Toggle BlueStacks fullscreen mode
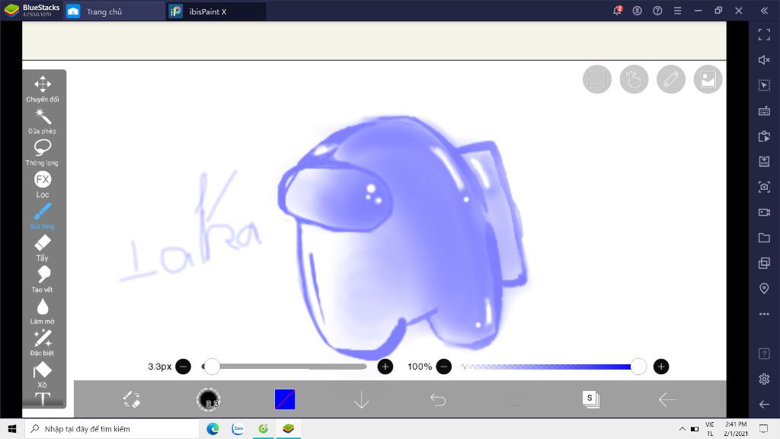This screenshot has height=439, width=780. point(764,34)
